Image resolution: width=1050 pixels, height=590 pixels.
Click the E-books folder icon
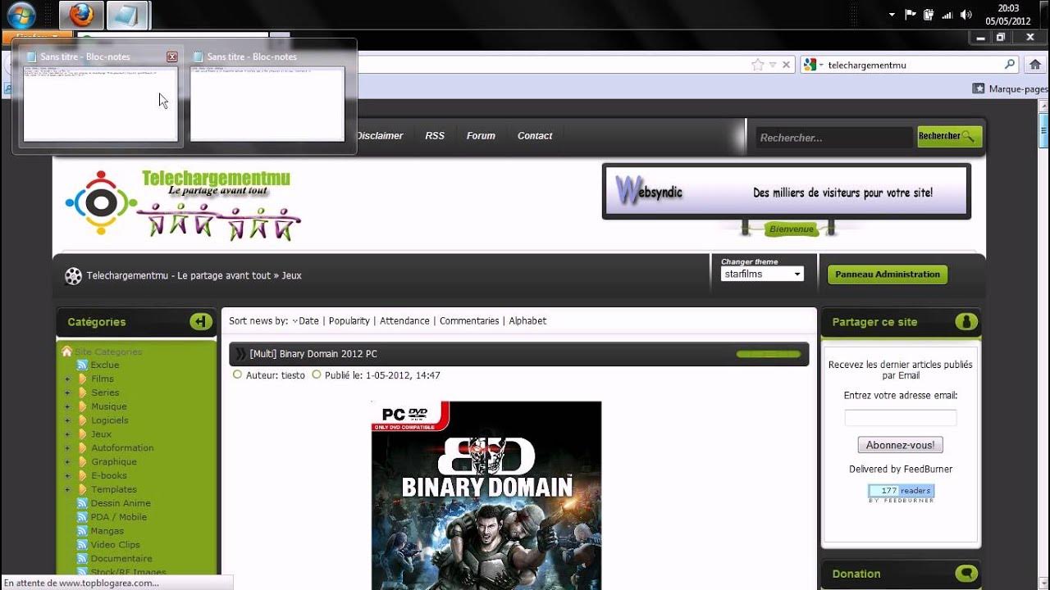click(x=82, y=475)
